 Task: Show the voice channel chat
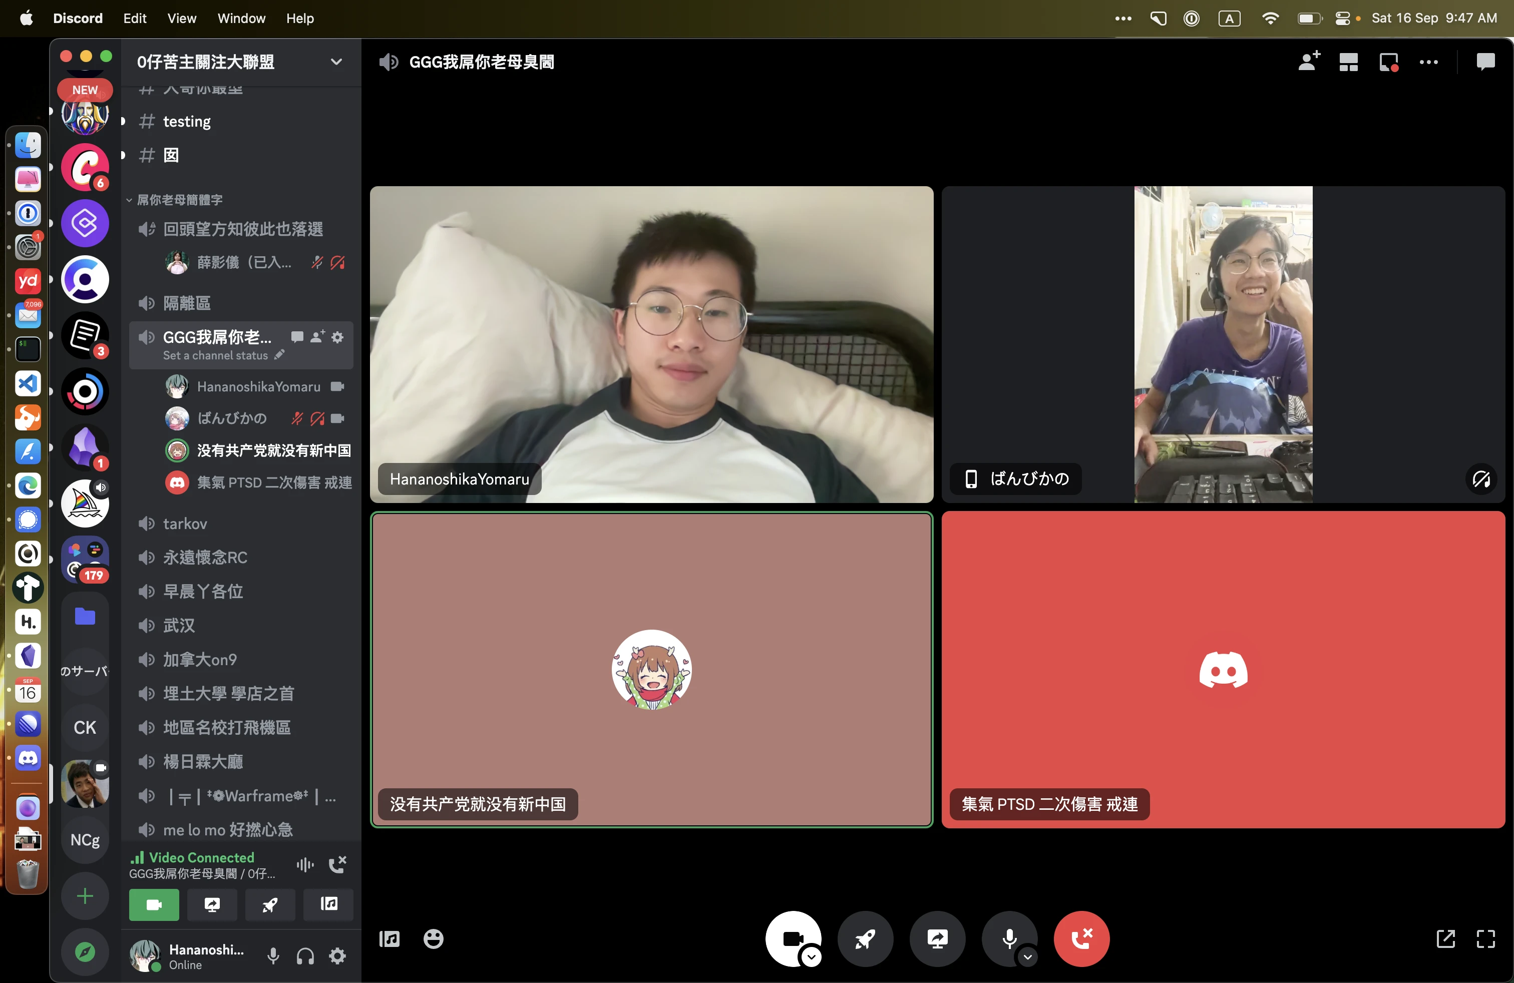click(x=1485, y=62)
